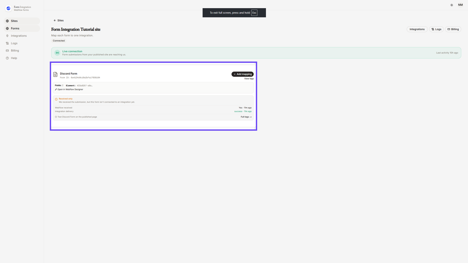468x263 pixels.
Task: Select the 'Form Integration Tutorial site' heading
Action: 76,29
